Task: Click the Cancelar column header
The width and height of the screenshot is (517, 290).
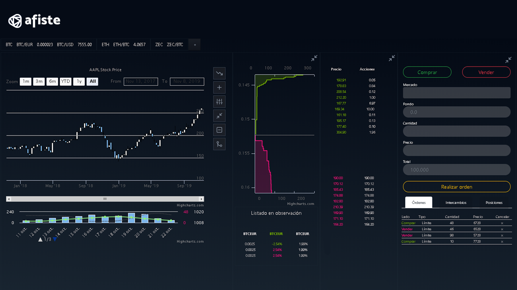Action: pos(502,217)
